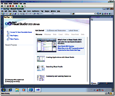This screenshot has width=115, height=96.
Task: Click the Revert icon in VM toolbar
Action: point(25,6)
